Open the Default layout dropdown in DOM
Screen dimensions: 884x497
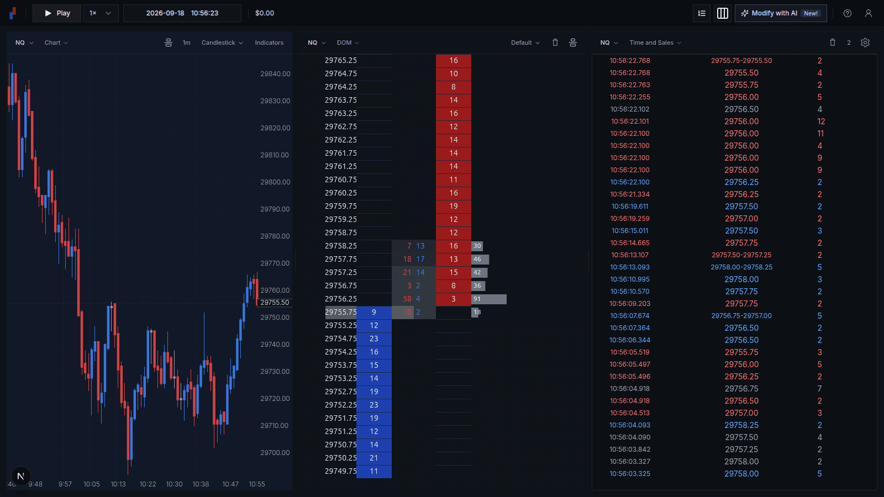coord(525,43)
